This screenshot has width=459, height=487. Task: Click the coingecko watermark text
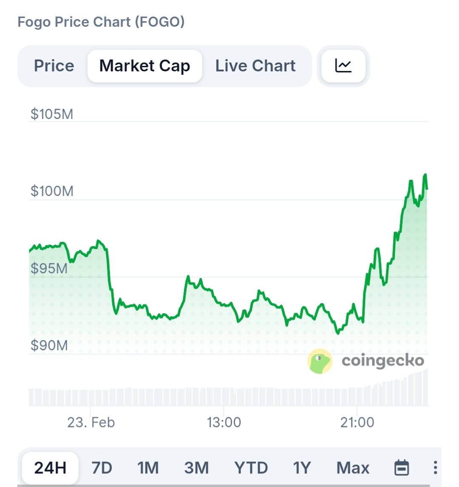[383, 361]
